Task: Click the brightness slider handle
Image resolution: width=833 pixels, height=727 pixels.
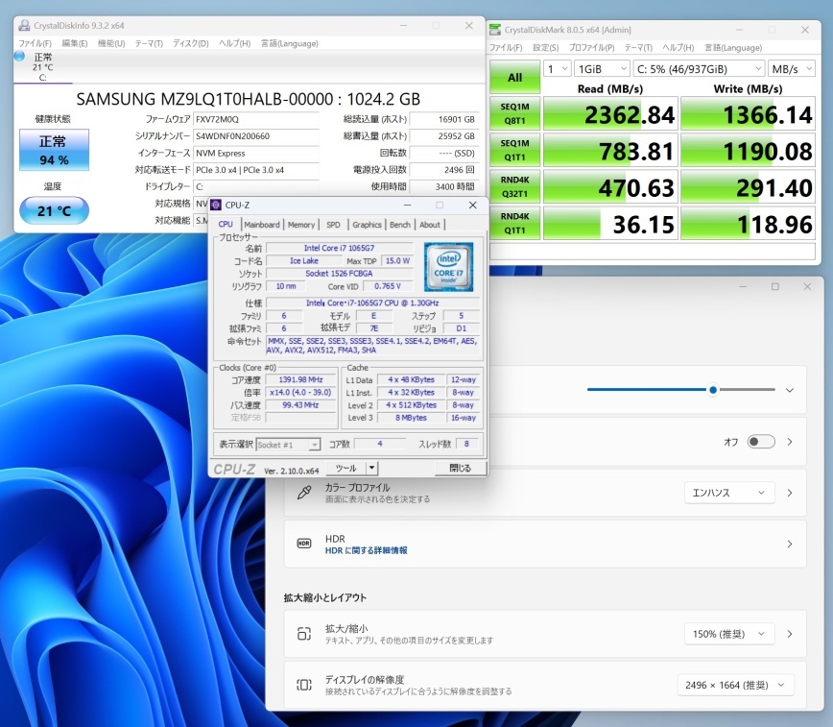Action: 712,390
